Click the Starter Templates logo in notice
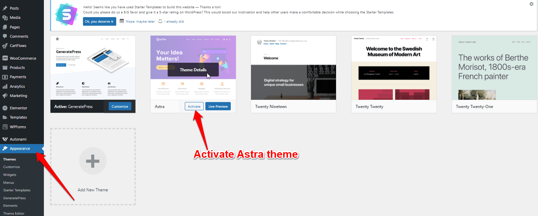The image size is (538, 216). tap(67, 14)
